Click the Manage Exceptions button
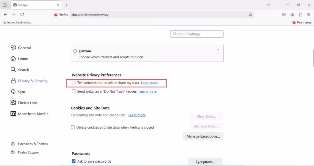The image size is (314, 166). [203, 136]
